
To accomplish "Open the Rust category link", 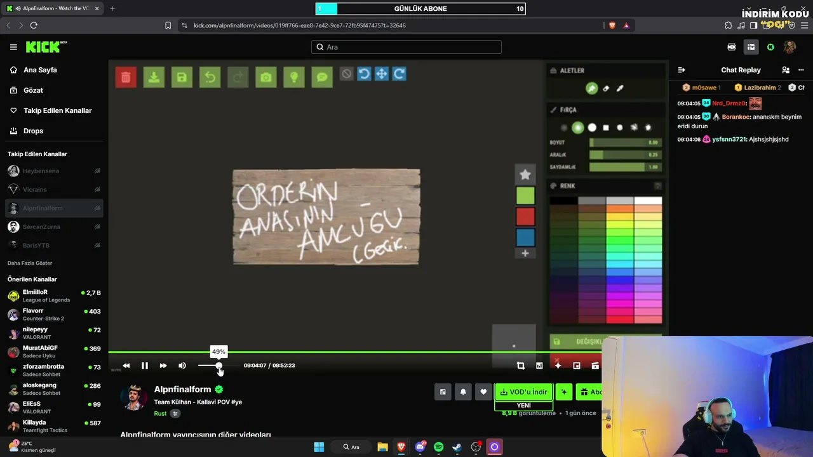I will coord(160,413).
